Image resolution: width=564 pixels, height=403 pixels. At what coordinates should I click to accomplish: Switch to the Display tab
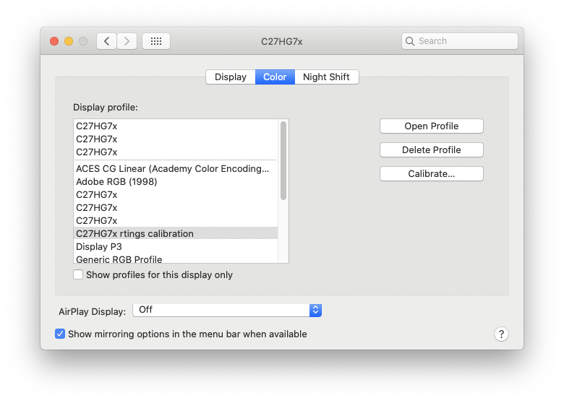click(231, 77)
